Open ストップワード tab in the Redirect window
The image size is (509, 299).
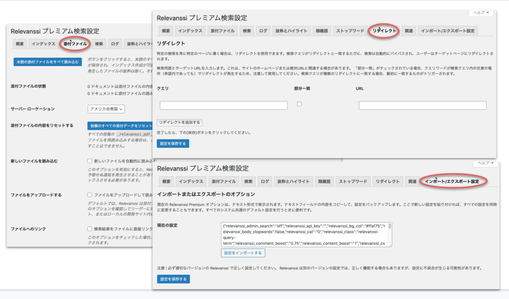tap(350, 31)
